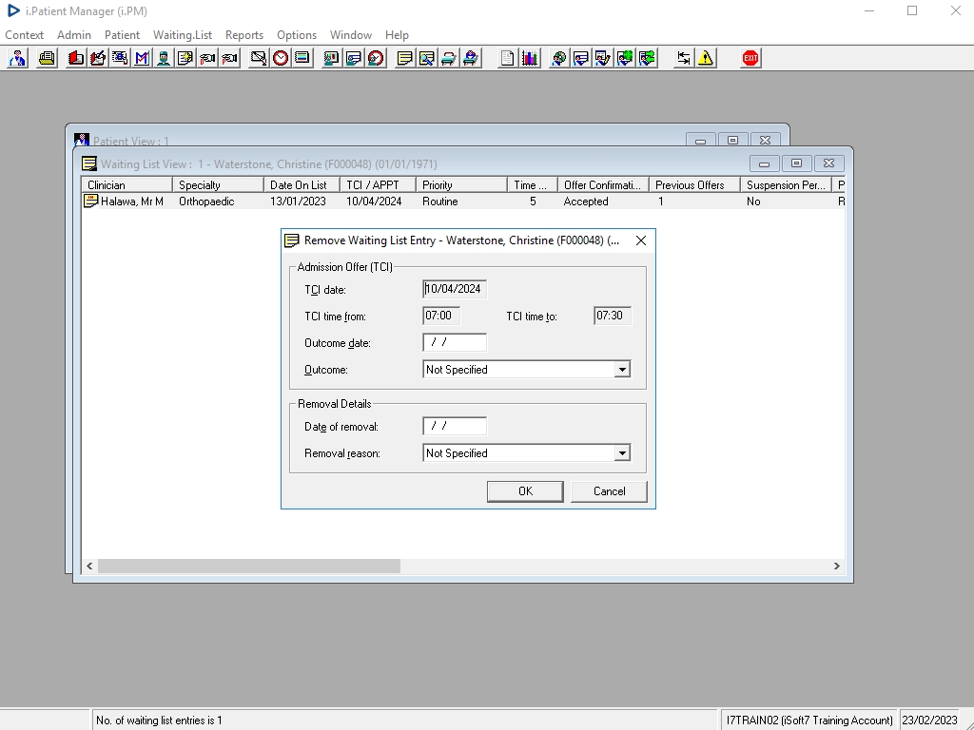Click the yellow notepad toolbar icon
Image resolution: width=974 pixels, height=730 pixels.
(x=405, y=58)
